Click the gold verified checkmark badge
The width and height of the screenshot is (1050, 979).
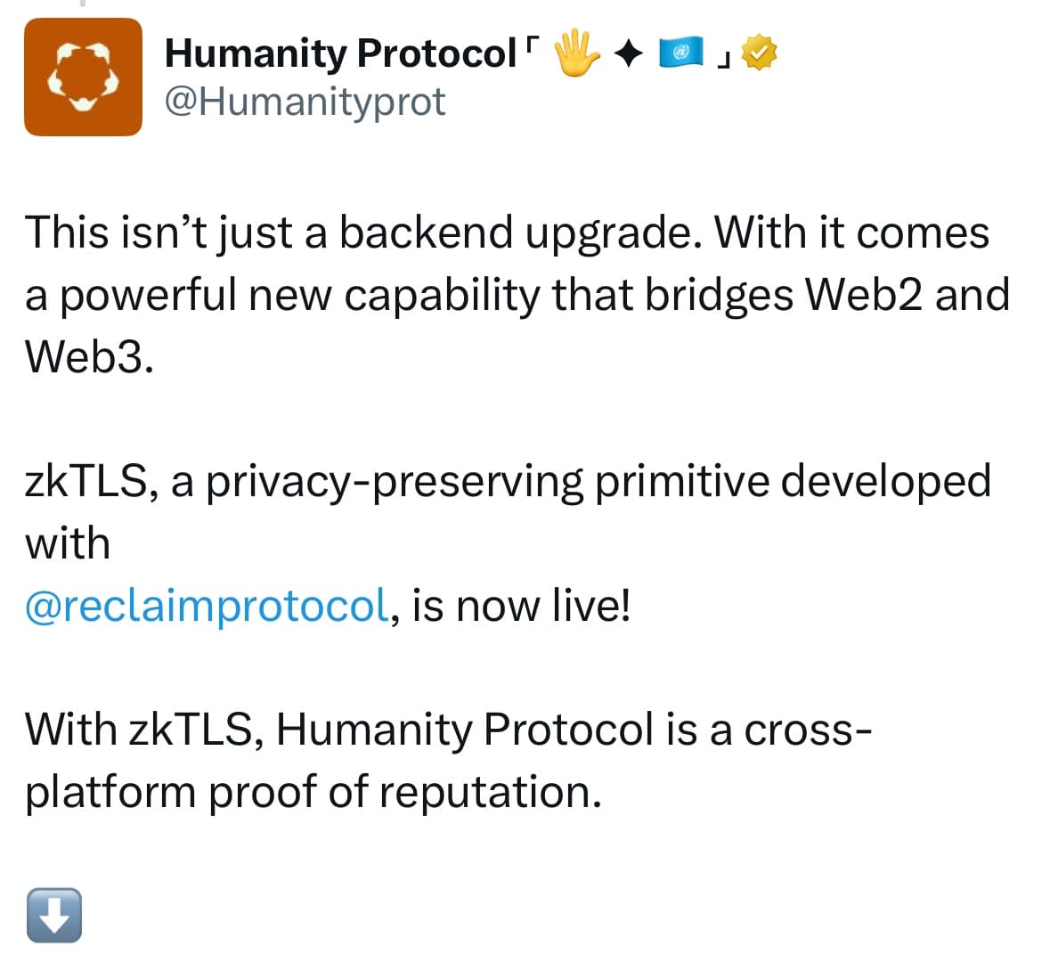click(760, 53)
